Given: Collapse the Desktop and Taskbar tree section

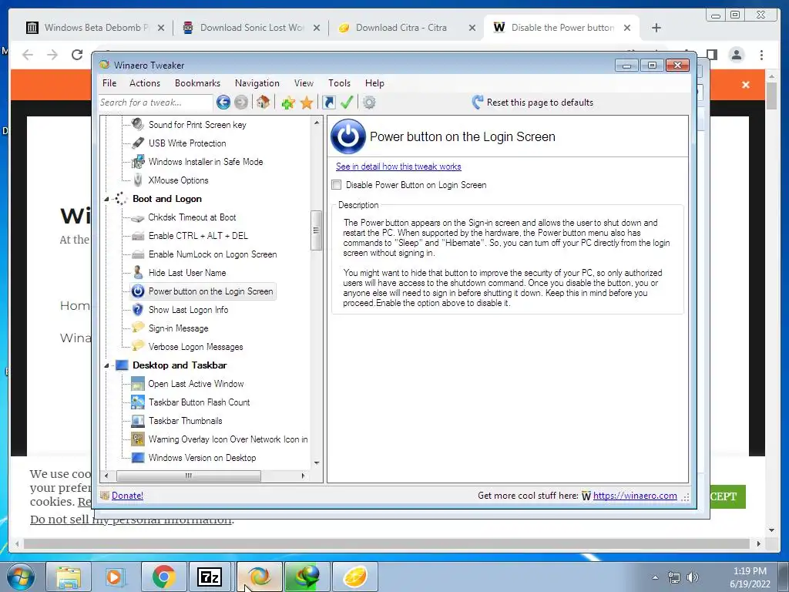Looking at the screenshot, I should pyautogui.click(x=106, y=366).
